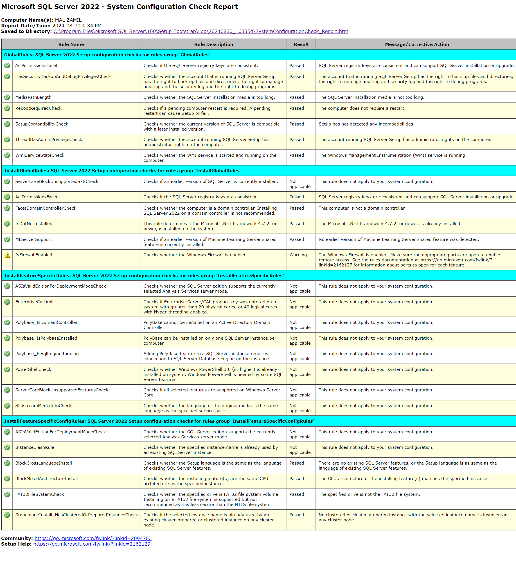Click the status icon beside Polybase_IsDomainController
Image resolution: width=516 pixels, height=565 pixels.
pyautogui.click(x=7, y=322)
